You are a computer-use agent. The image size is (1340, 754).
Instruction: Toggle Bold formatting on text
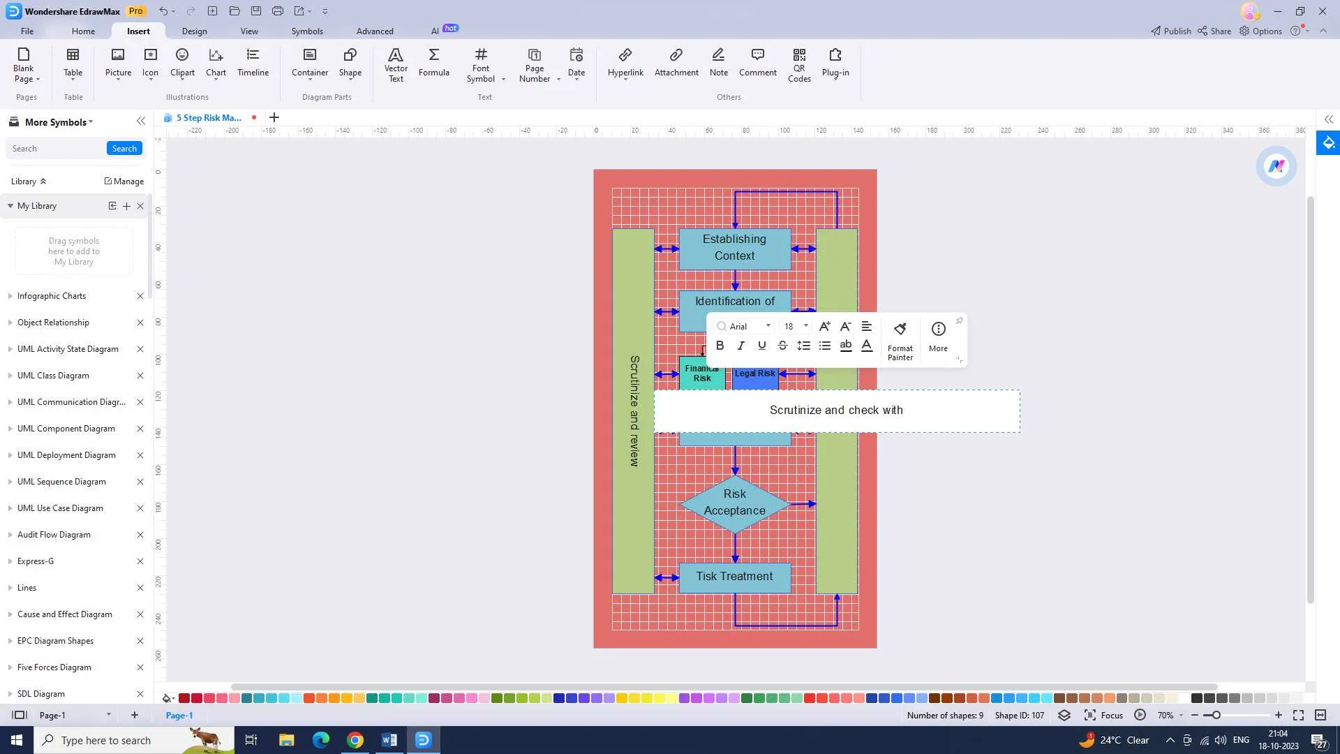coord(720,344)
